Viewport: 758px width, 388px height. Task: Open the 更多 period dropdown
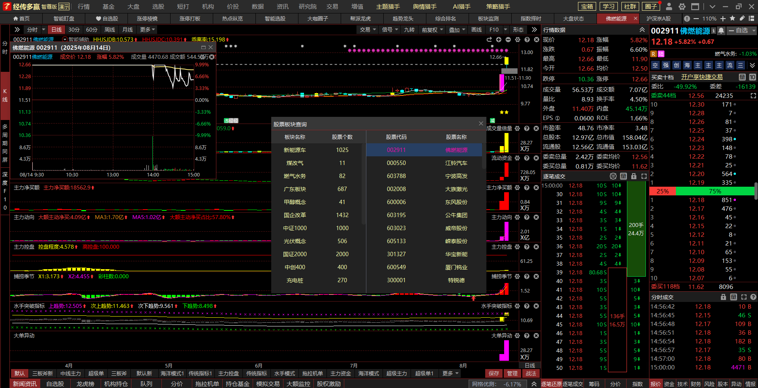pos(148,30)
